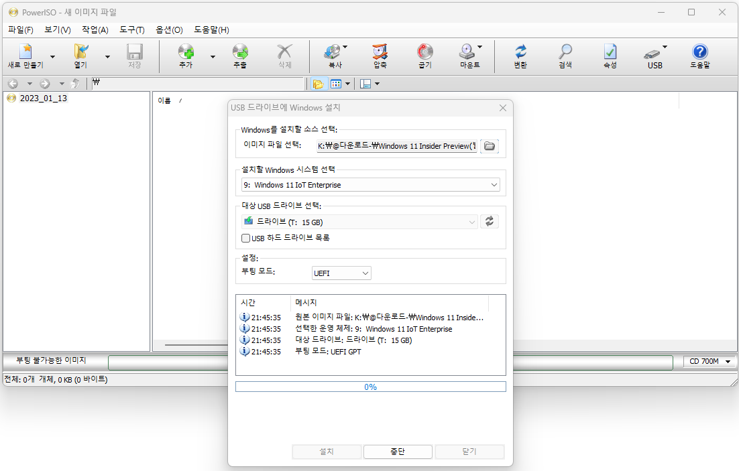739x471 pixels.
Task: Click the Message (메시지) log column header
Action: (306, 302)
